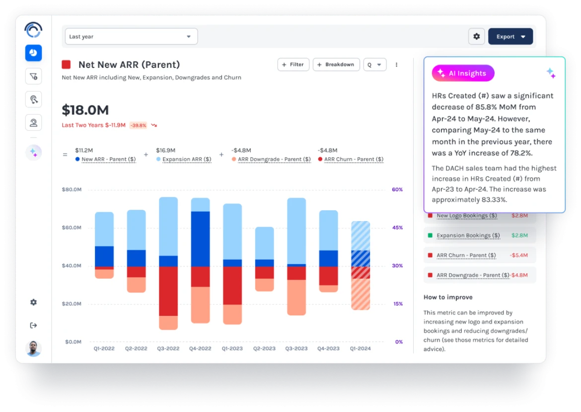The width and height of the screenshot is (581, 412).
Task: Open the Expansion Bookings ($) metric row
Action: (468, 235)
